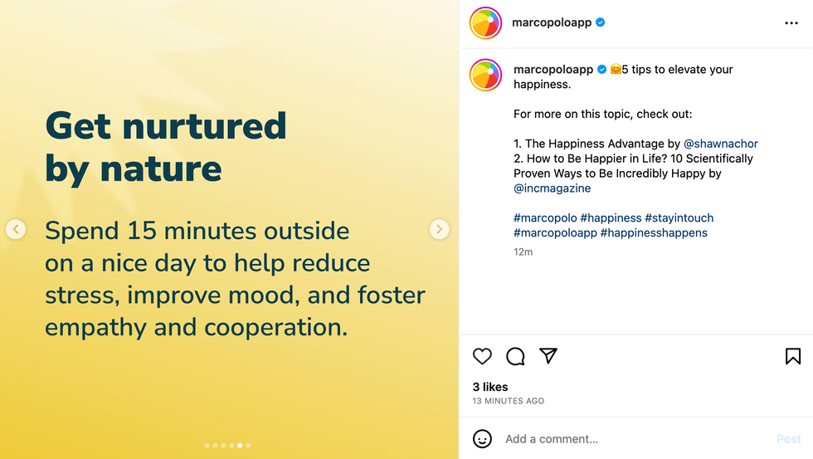Viewport: 813px width, 459px height.
Task: Go to the next carousel slide
Action: [x=439, y=229]
